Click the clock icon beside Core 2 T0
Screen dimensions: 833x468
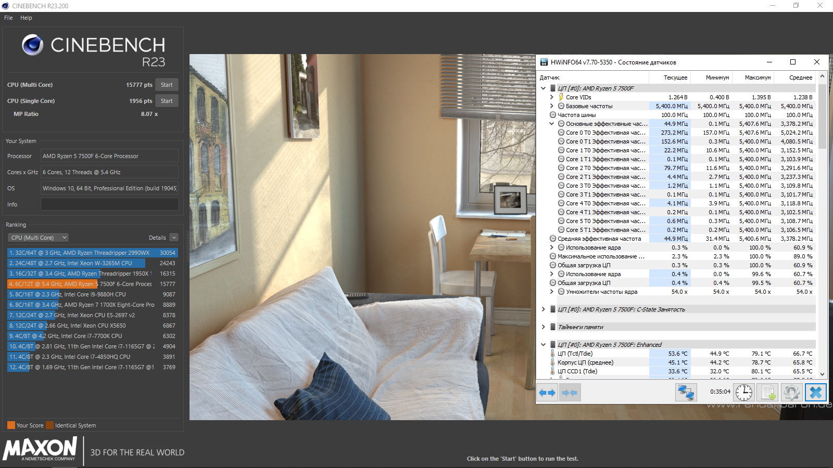pos(561,168)
